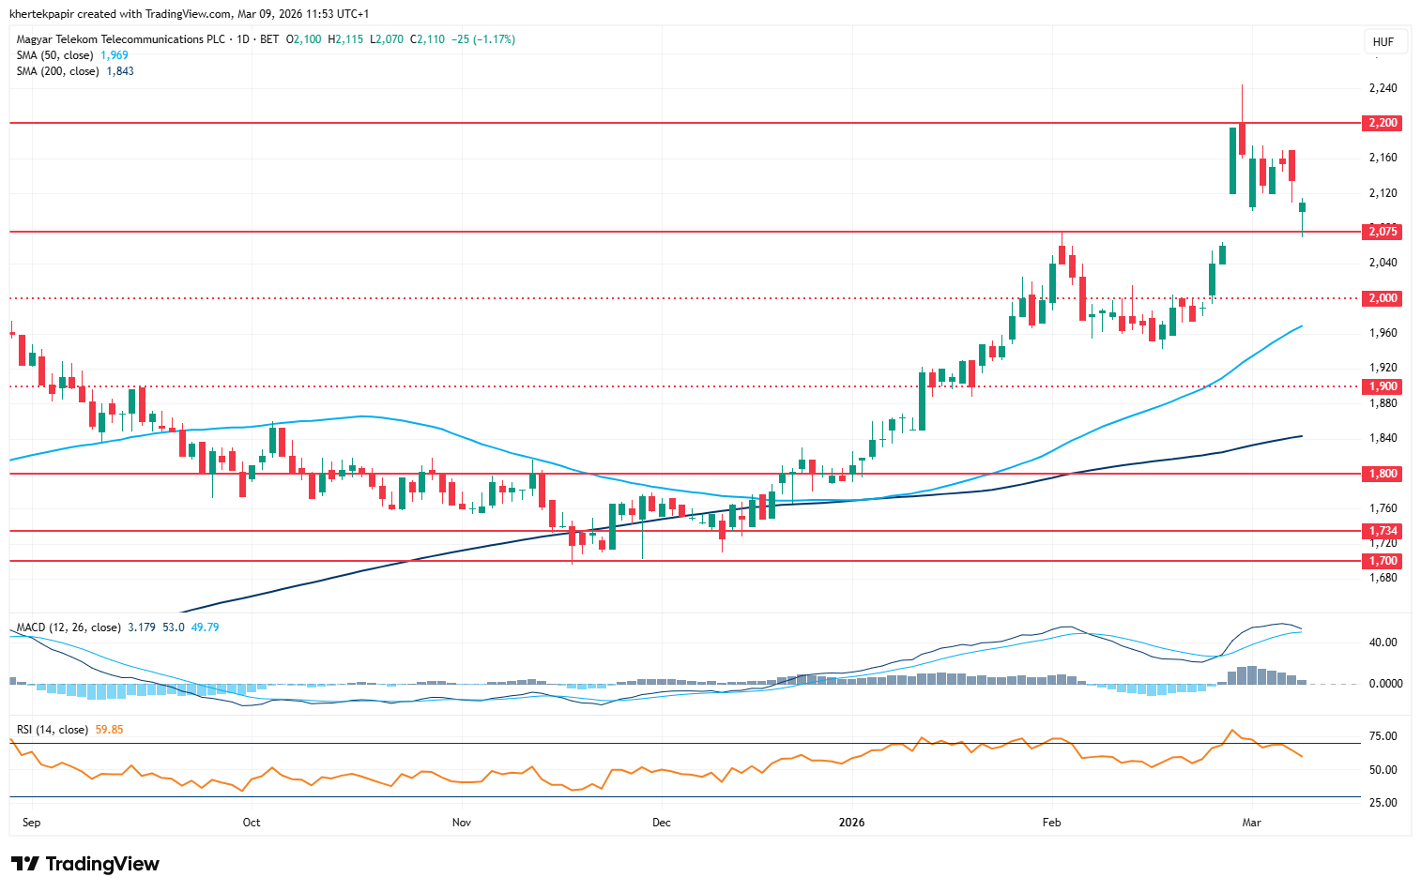Select the 1,800 support line label

pos(1383,474)
